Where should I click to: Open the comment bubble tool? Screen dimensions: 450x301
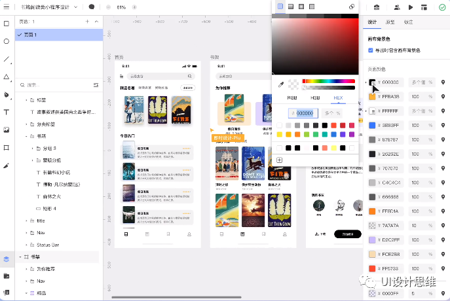[x=92, y=7]
